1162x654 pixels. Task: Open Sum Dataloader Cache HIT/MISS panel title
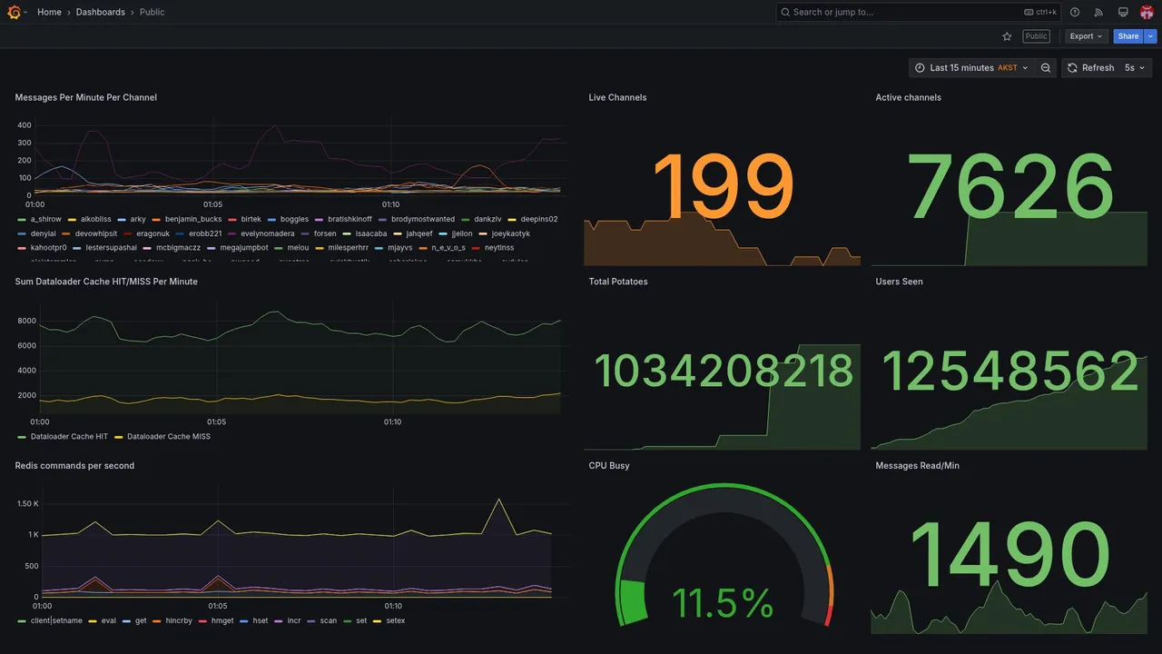coord(106,282)
